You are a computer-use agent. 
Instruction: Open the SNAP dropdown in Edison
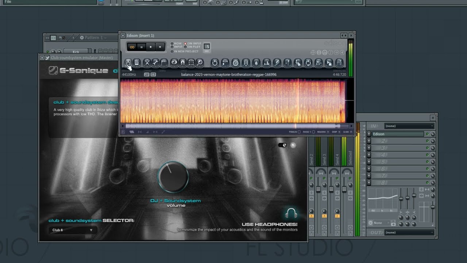340,132
